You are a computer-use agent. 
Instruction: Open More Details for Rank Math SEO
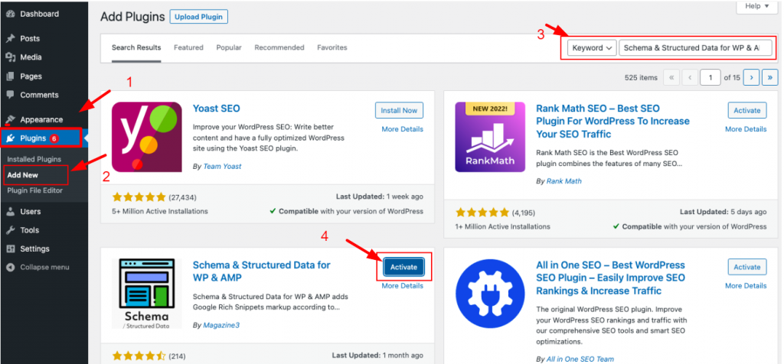[746, 129]
